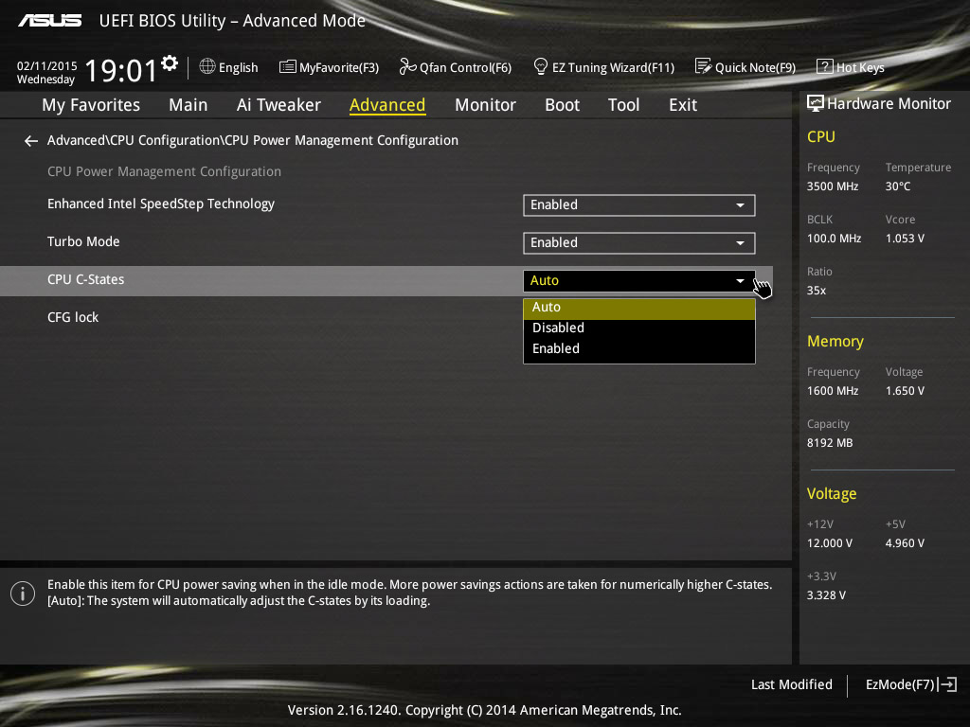The height and width of the screenshot is (727, 970).
Task: Click the CPU Power Management Configuration heading
Action: point(164,171)
